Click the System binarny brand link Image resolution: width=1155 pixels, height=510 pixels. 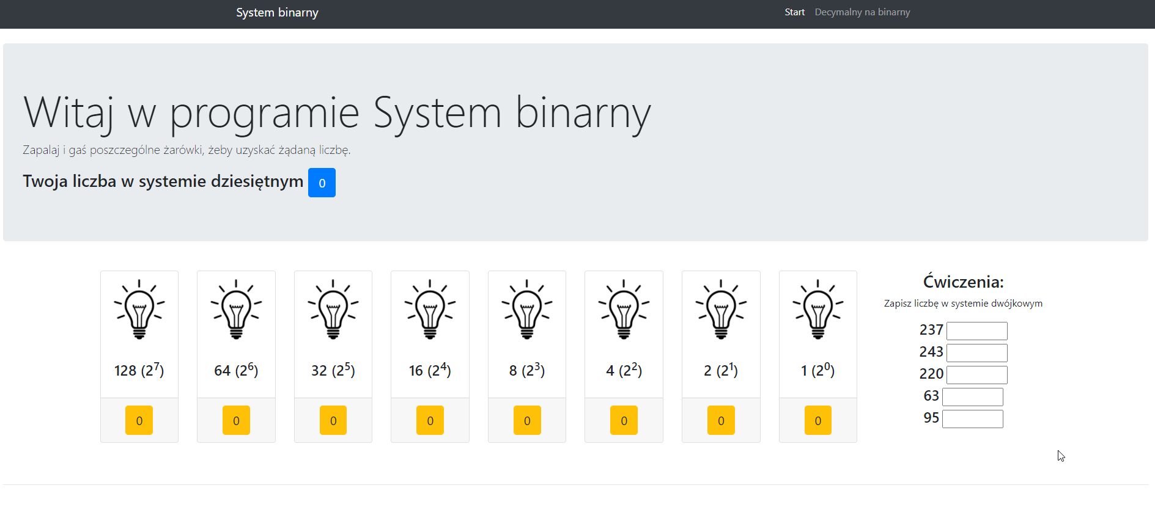click(x=277, y=12)
